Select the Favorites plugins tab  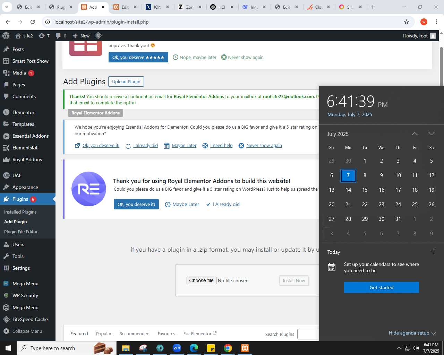[x=166, y=334]
